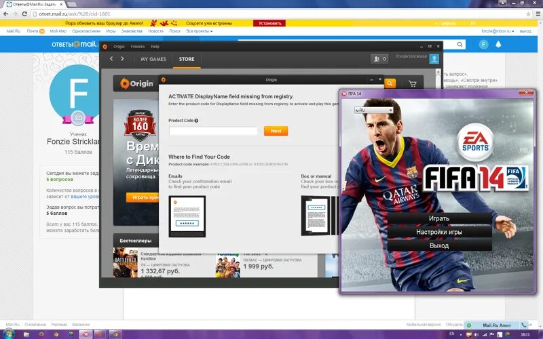Click the orange Next button
Screen dimensions: 543x339
click(x=276, y=131)
